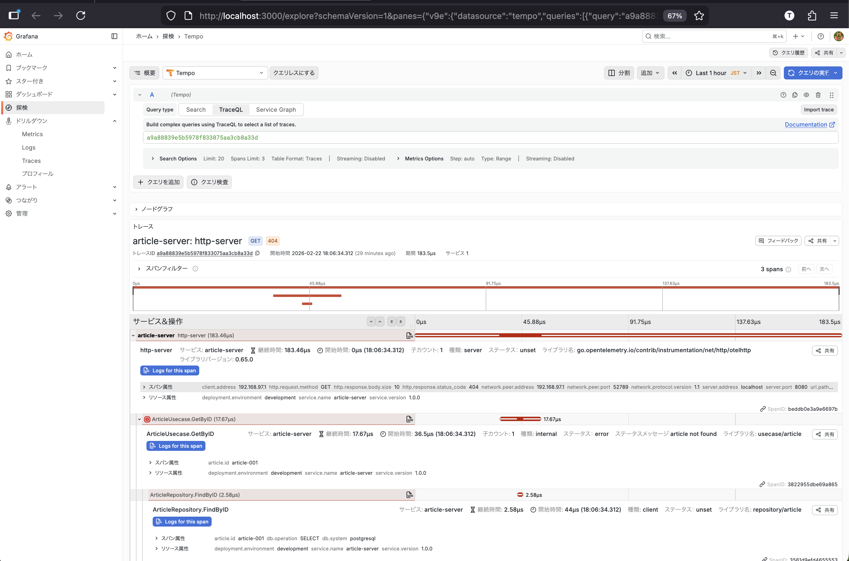Image resolution: width=849 pixels, height=561 pixels.
Task: Open the Tempo datasource dropdown
Action: pos(215,73)
